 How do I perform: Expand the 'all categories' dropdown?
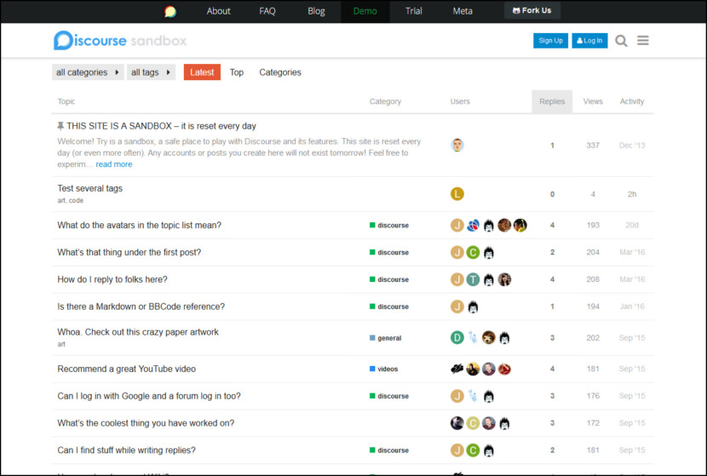click(x=88, y=72)
